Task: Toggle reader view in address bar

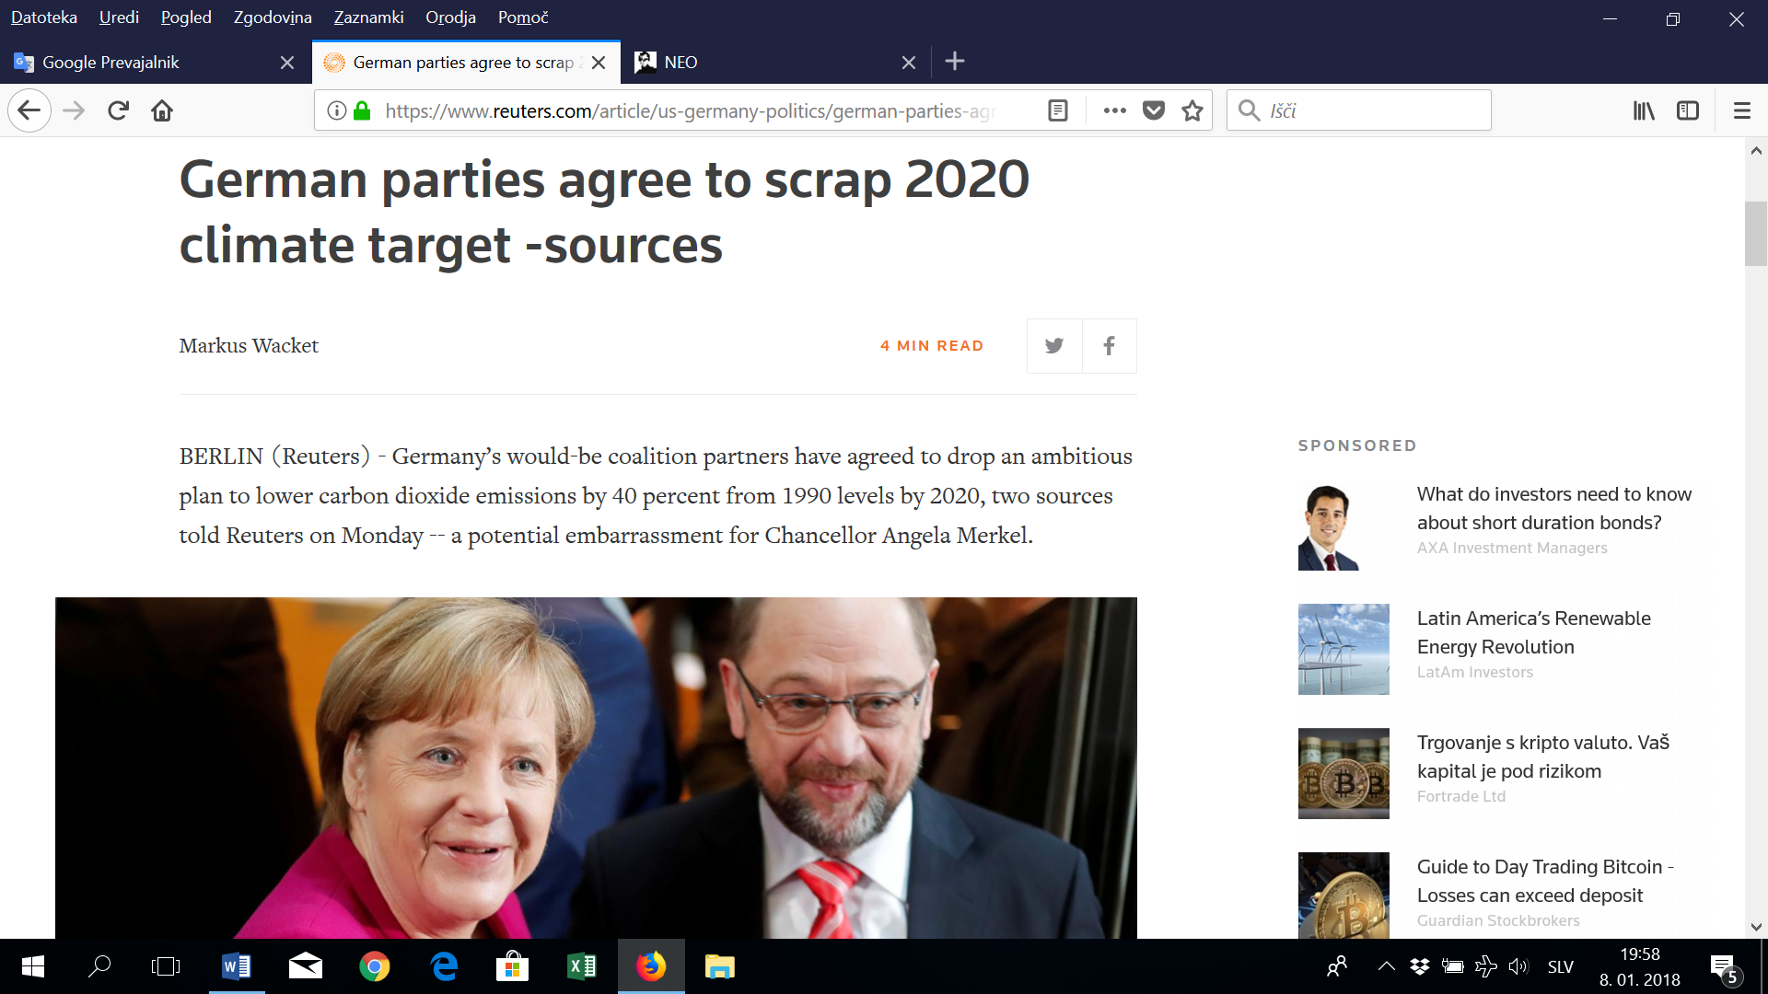Action: 1058,111
